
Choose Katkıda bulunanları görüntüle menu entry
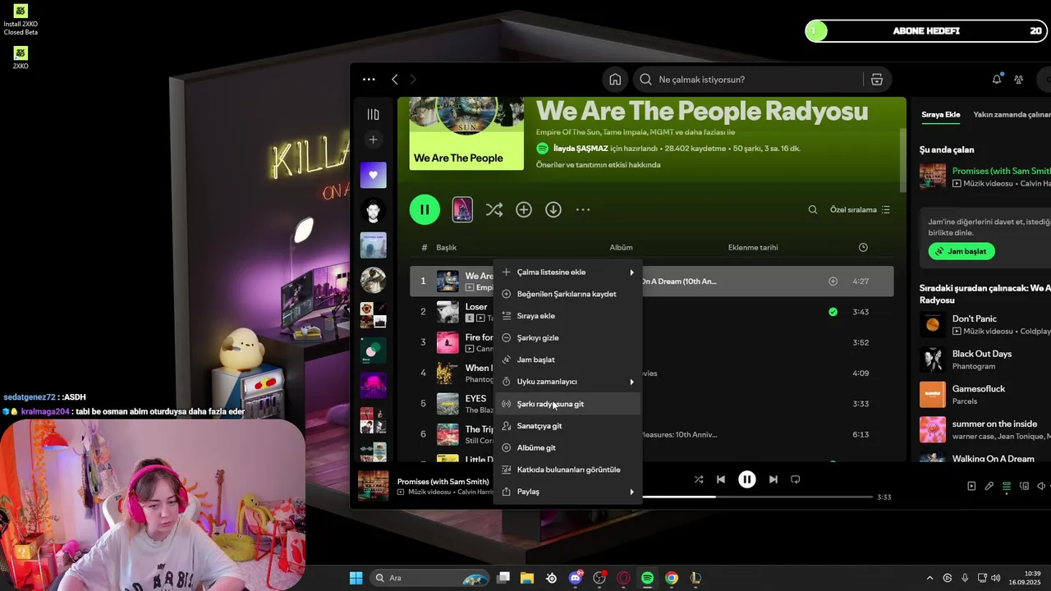[x=568, y=470]
